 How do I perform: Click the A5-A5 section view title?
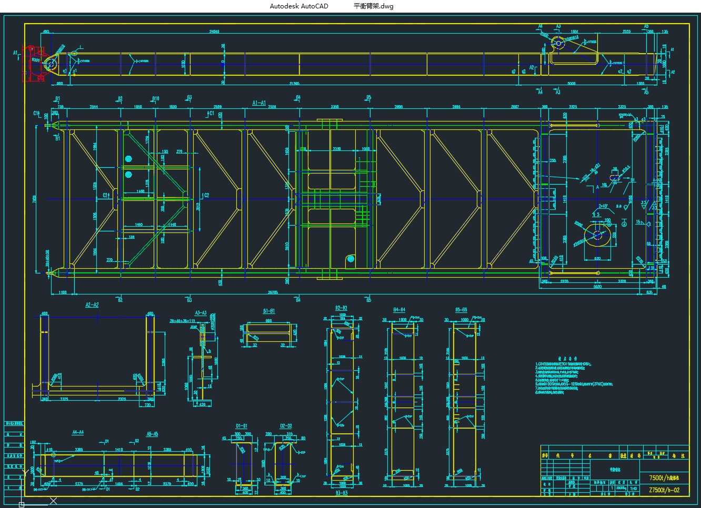(x=152, y=434)
